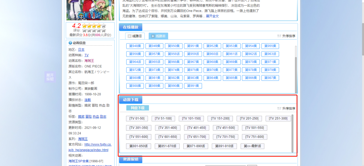Play episode 第958话

(x=174, y=54)
